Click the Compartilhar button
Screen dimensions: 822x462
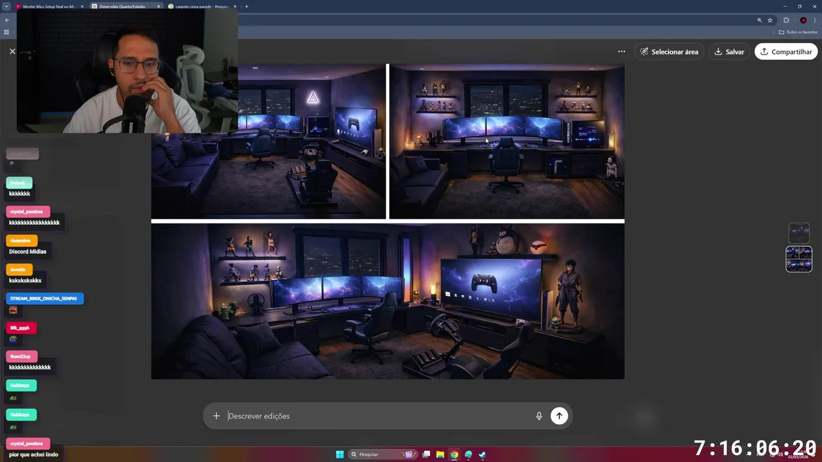[x=786, y=51]
